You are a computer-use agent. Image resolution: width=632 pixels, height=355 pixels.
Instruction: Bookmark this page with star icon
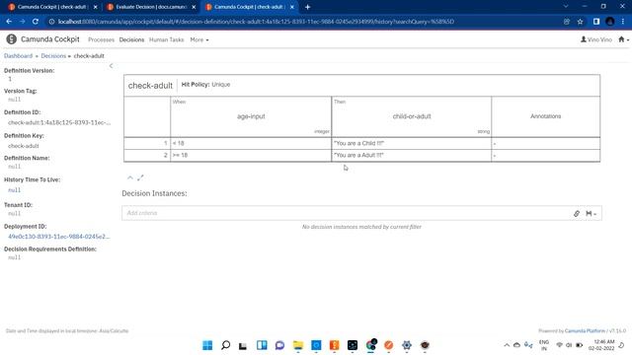[x=580, y=22]
